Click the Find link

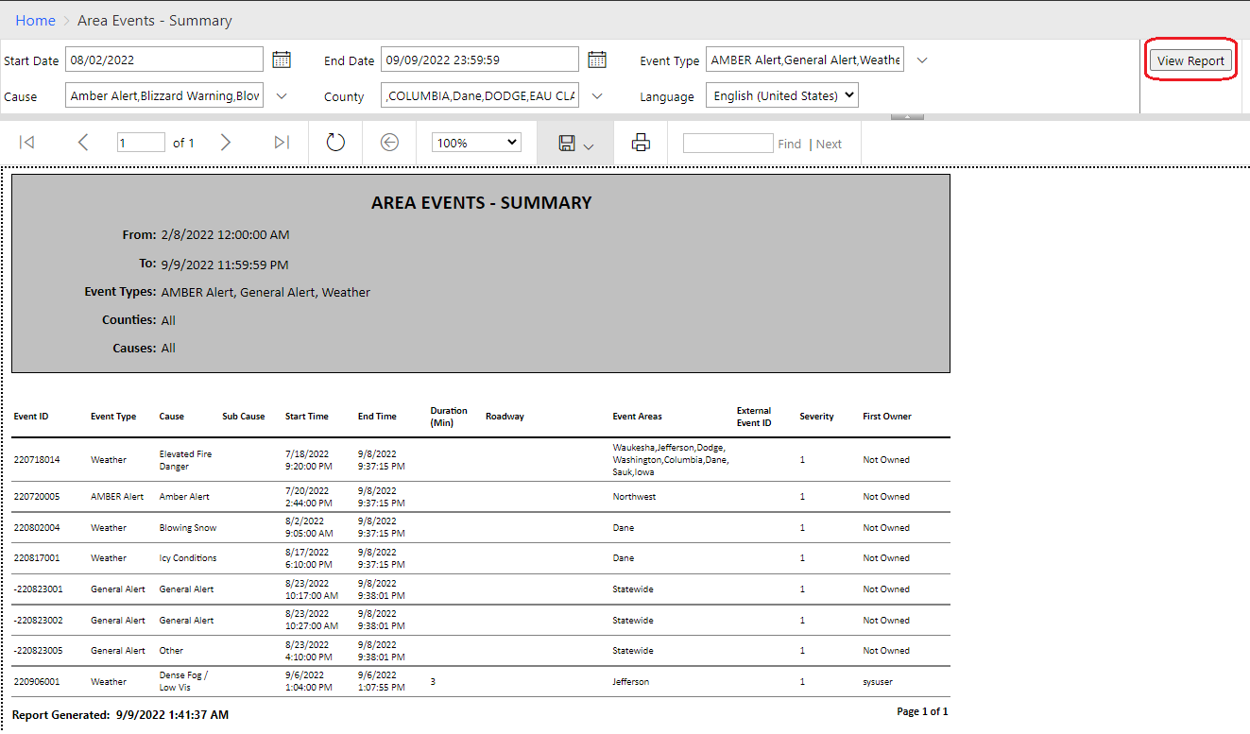(789, 144)
